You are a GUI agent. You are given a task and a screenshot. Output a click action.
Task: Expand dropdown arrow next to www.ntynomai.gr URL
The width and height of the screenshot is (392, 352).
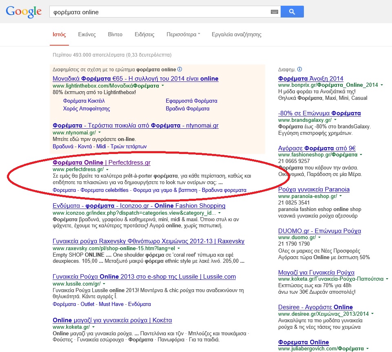point(100,132)
